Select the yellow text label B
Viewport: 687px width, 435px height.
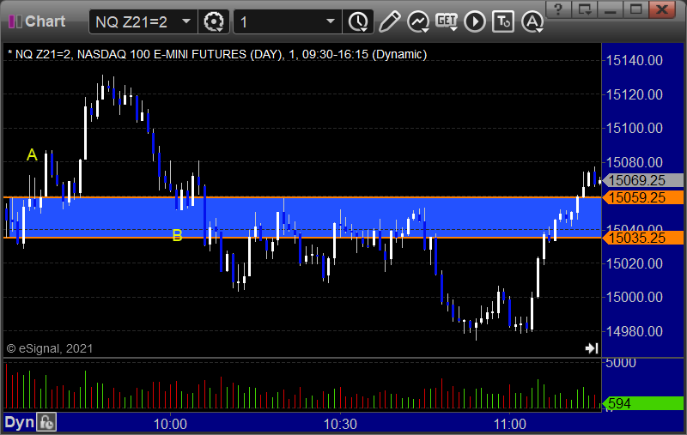[x=177, y=235]
